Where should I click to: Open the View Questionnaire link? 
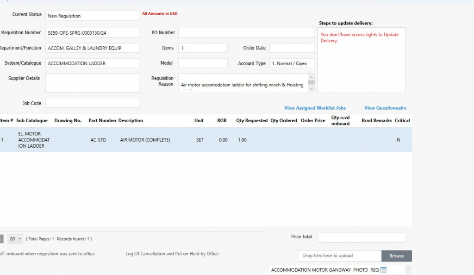point(385,108)
